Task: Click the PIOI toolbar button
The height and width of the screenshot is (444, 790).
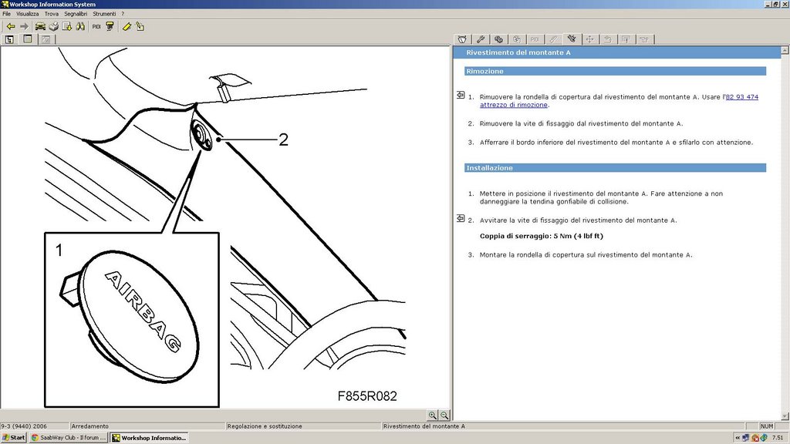Action: (x=96, y=27)
